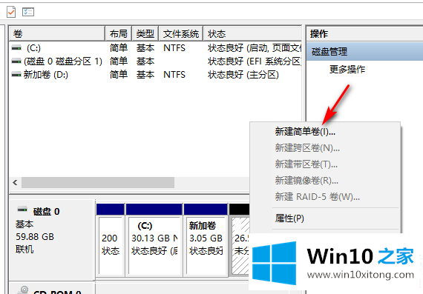This screenshot has width=423, height=294.
Task: Click 状态良好 (主分区) status cell
Action: pos(243,75)
